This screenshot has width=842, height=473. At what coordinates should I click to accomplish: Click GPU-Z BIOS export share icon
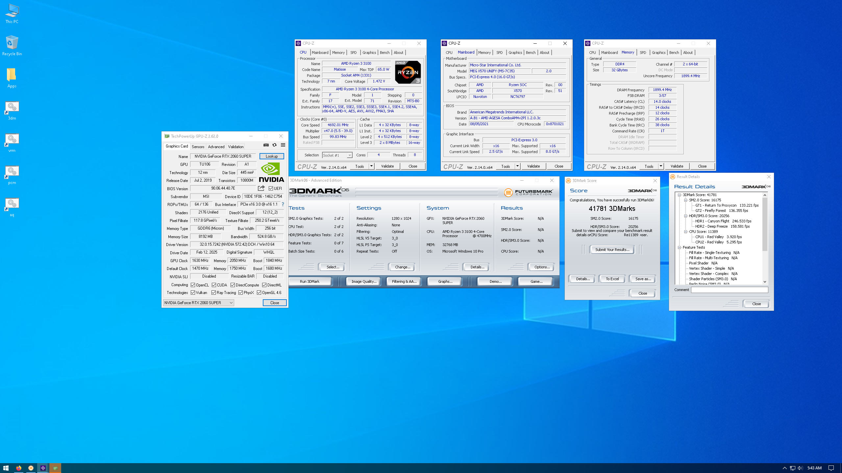point(261,188)
